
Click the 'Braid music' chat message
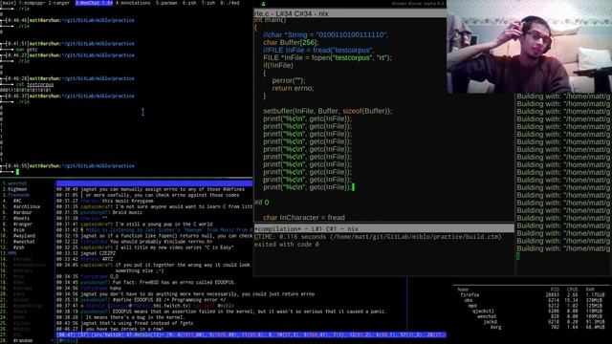[x=127, y=212]
